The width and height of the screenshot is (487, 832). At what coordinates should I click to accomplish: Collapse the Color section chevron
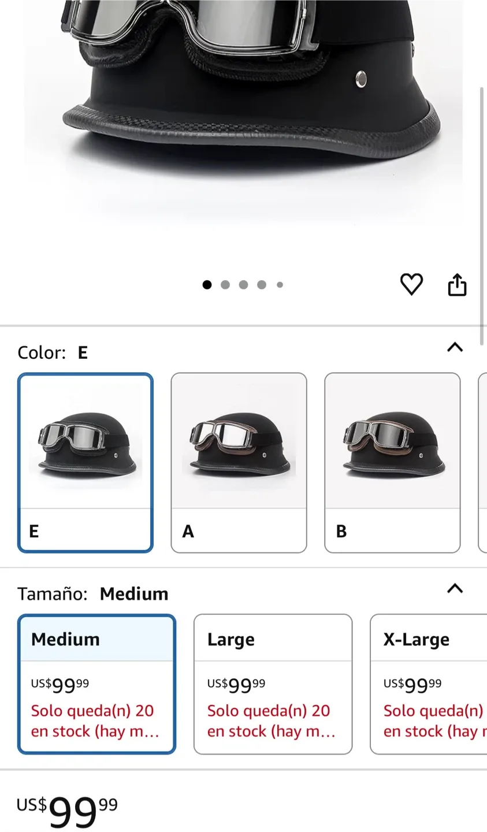click(455, 347)
